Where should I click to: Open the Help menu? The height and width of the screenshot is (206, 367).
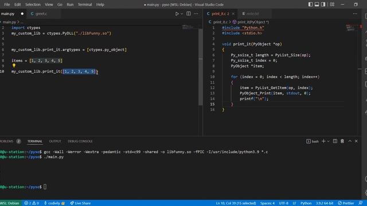click(x=100, y=5)
